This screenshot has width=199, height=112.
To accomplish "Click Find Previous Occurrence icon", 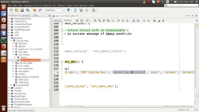I will pyautogui.click(x=99, y=21).
